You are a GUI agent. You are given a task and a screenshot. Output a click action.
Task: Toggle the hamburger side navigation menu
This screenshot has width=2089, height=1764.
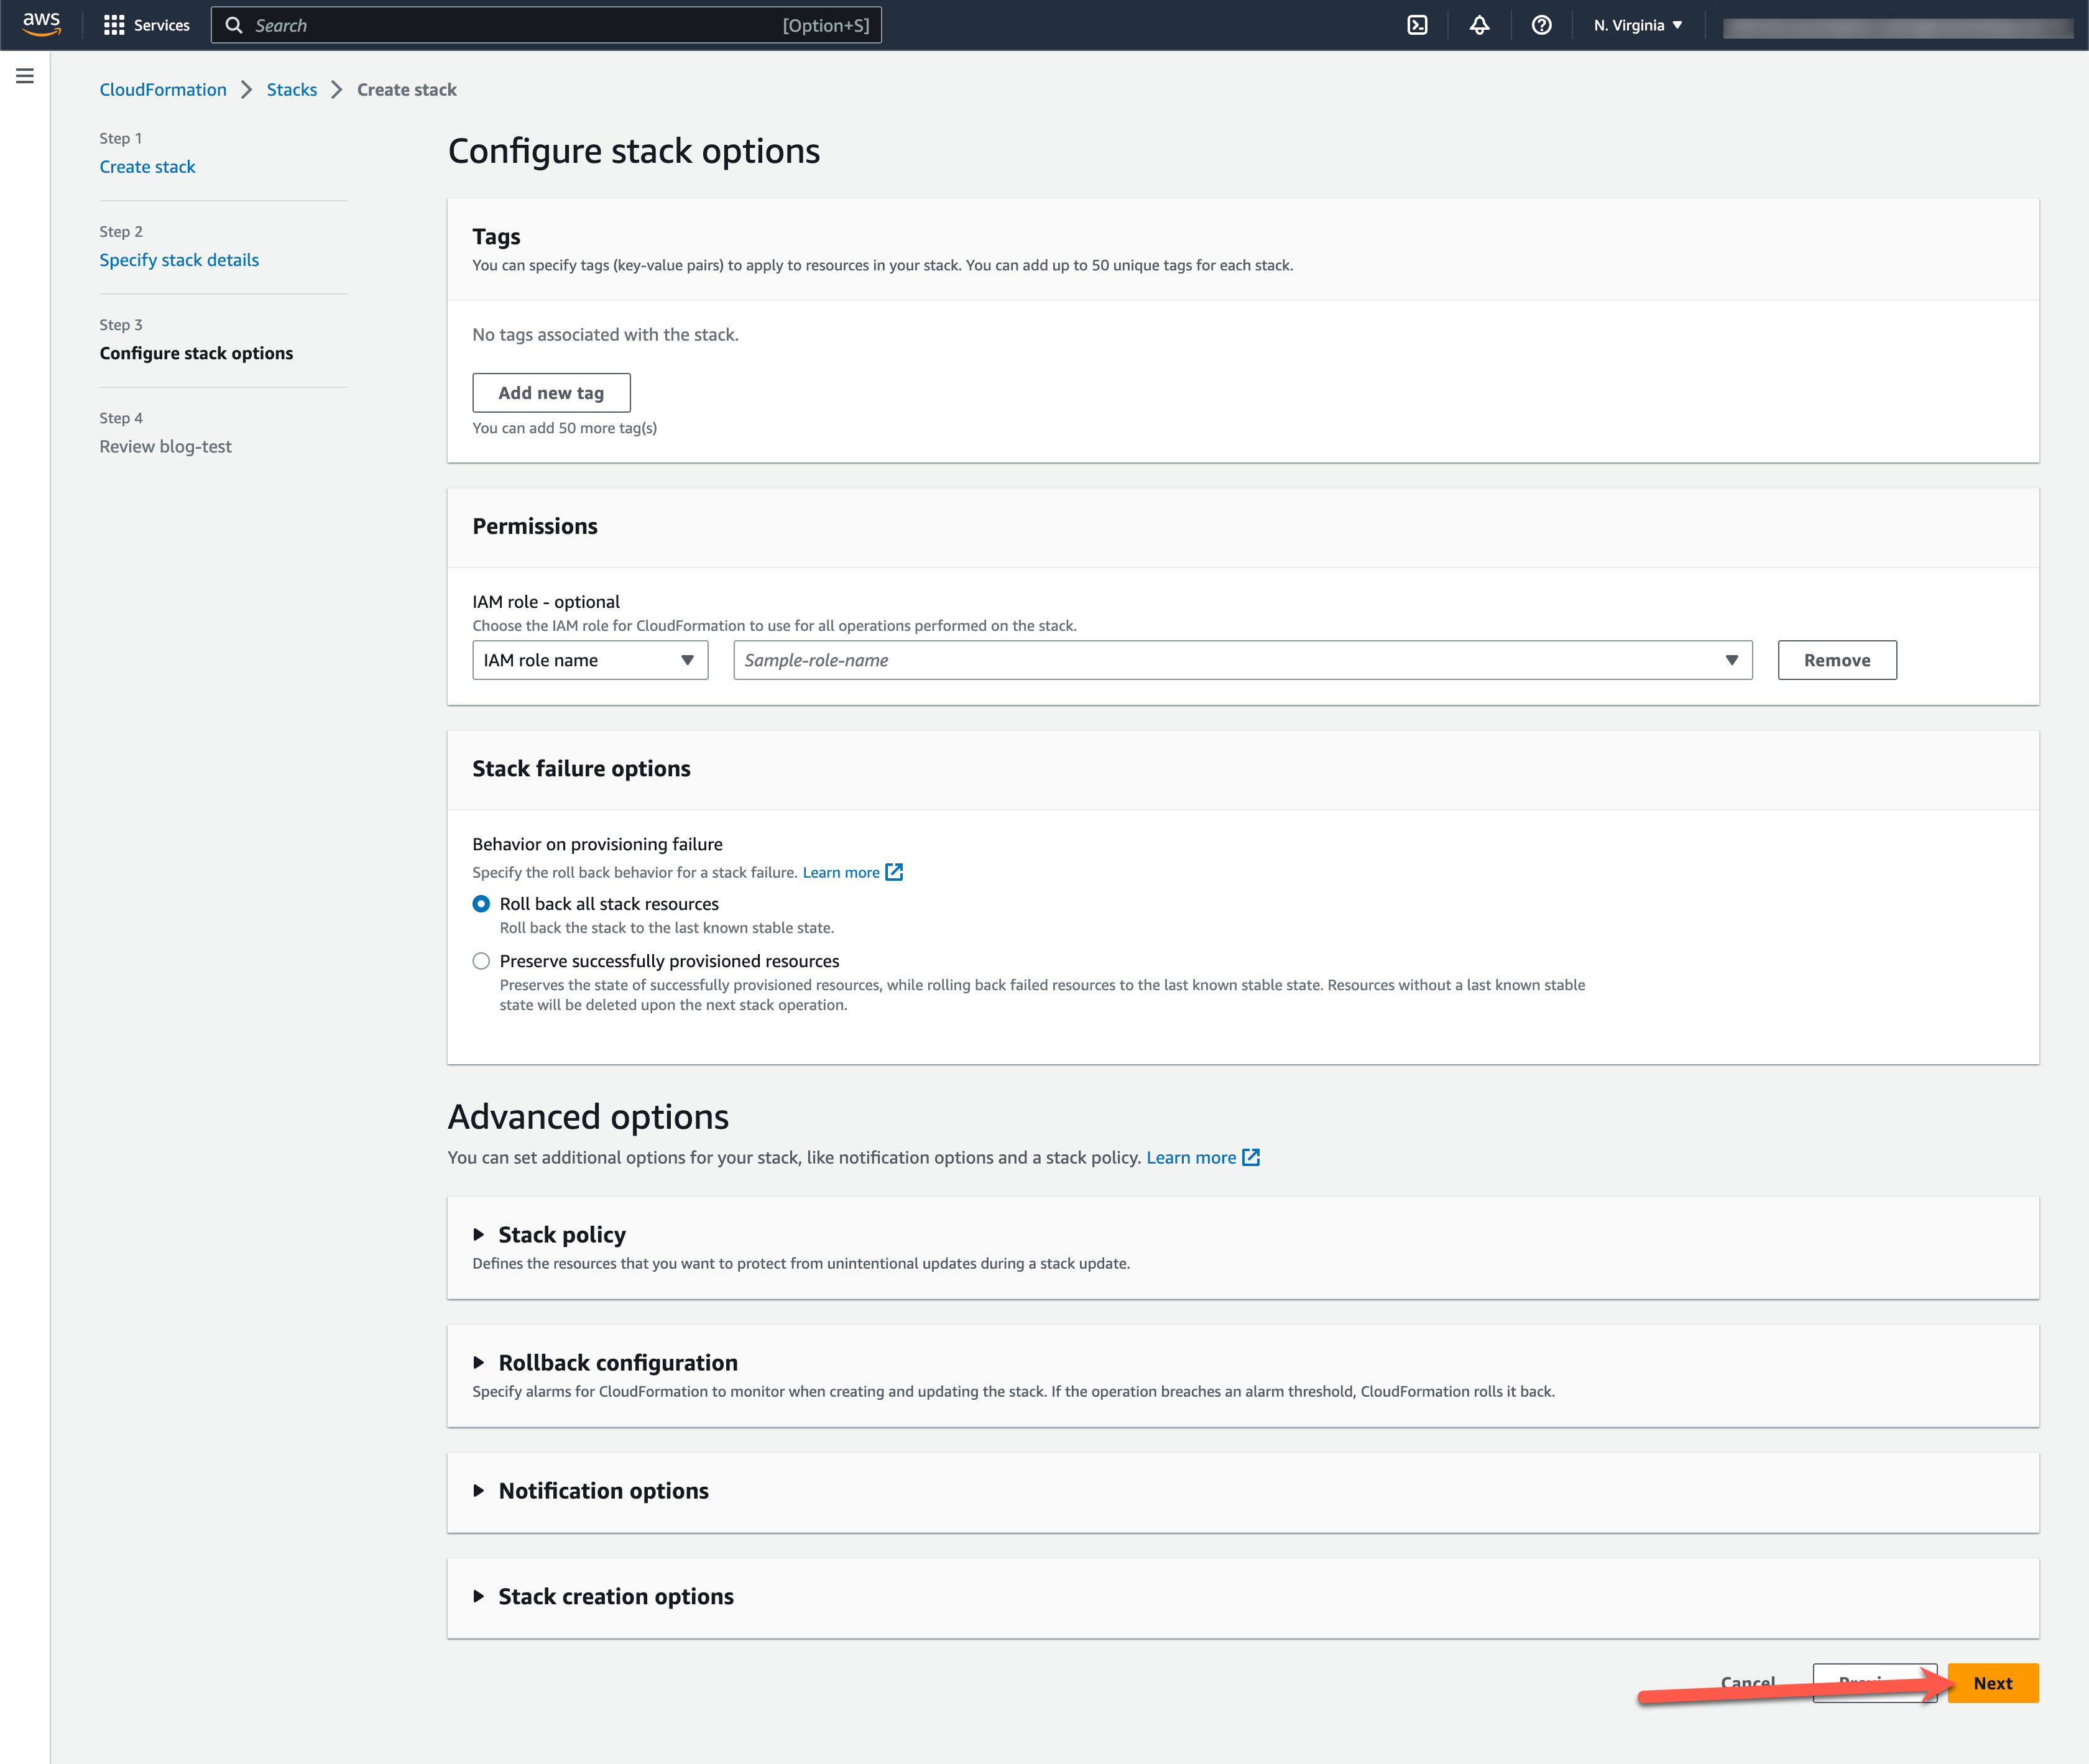point(25,76)
